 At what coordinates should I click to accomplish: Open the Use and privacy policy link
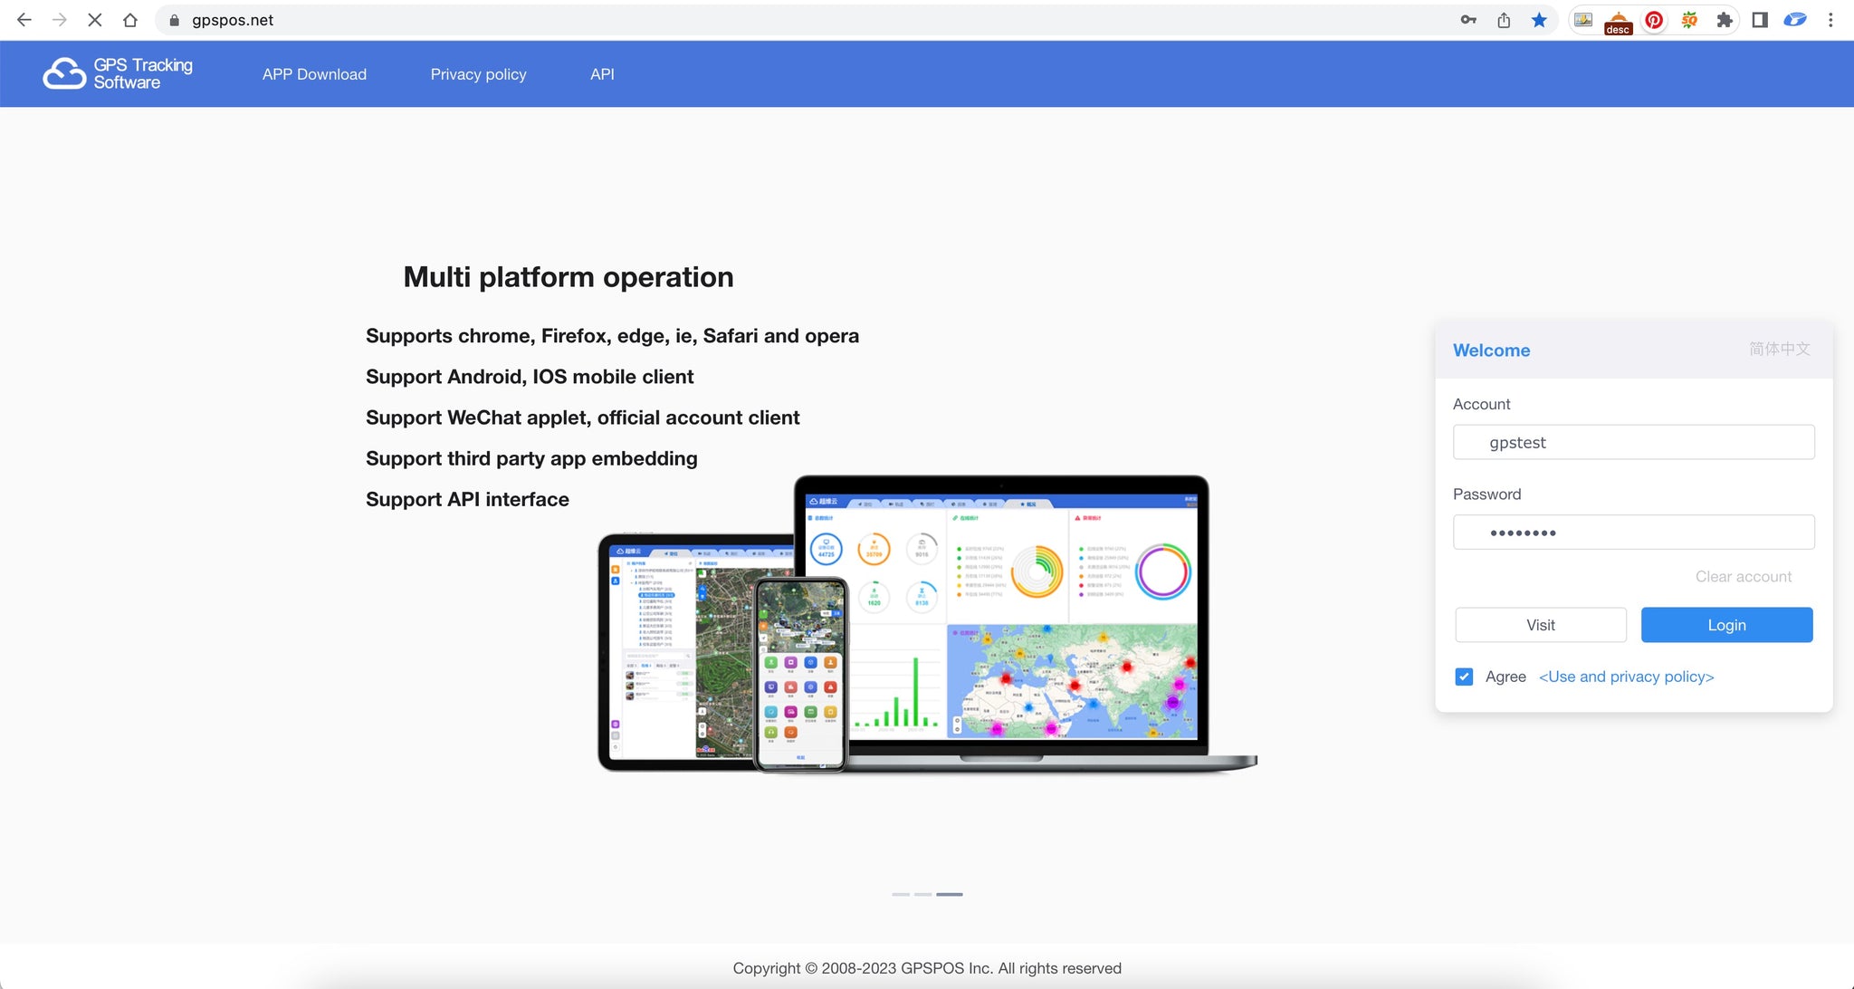point(1626,677)
